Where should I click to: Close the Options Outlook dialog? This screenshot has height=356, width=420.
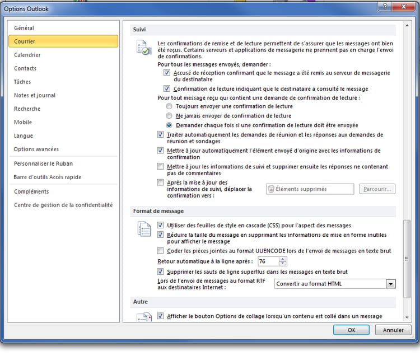pyautogui.click(x=404, y=6)
